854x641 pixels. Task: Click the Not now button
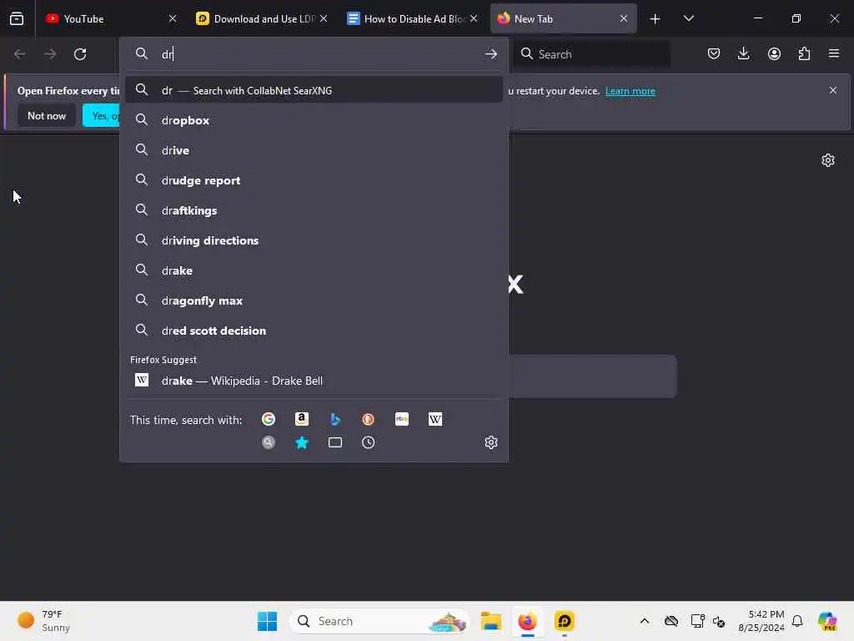(x=47, y=115)
